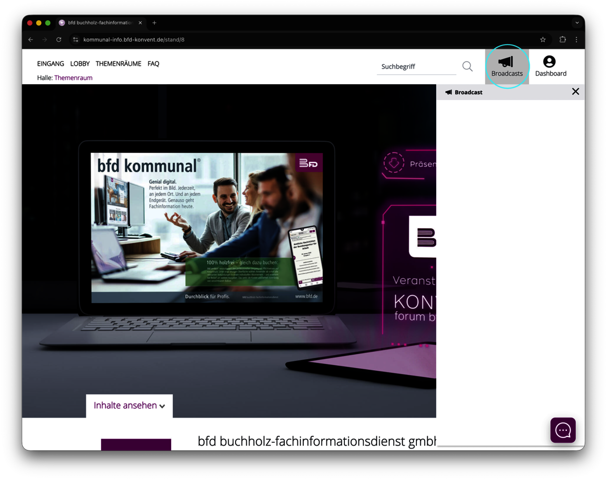
Task: Close the Broadcast panel
Action: tap(575, 92)
